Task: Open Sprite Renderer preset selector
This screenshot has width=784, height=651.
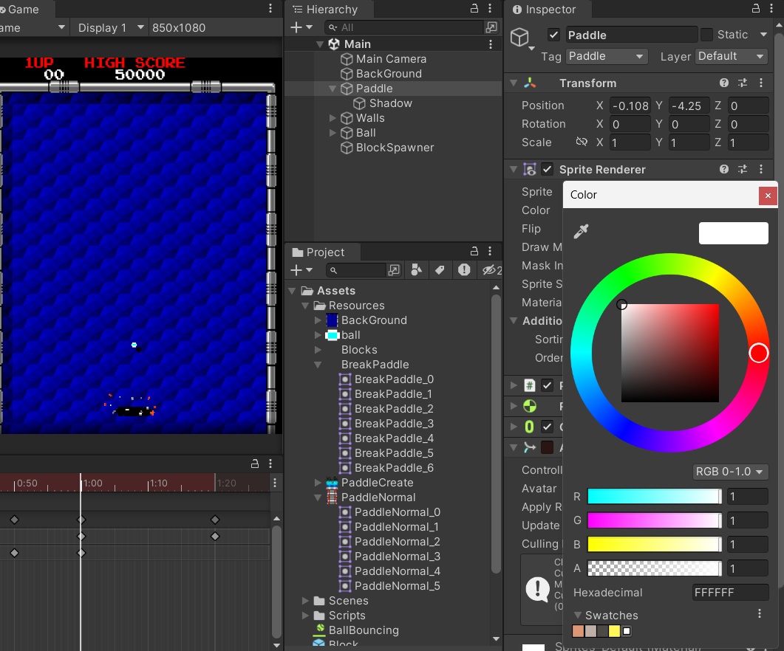Action: 743,169
